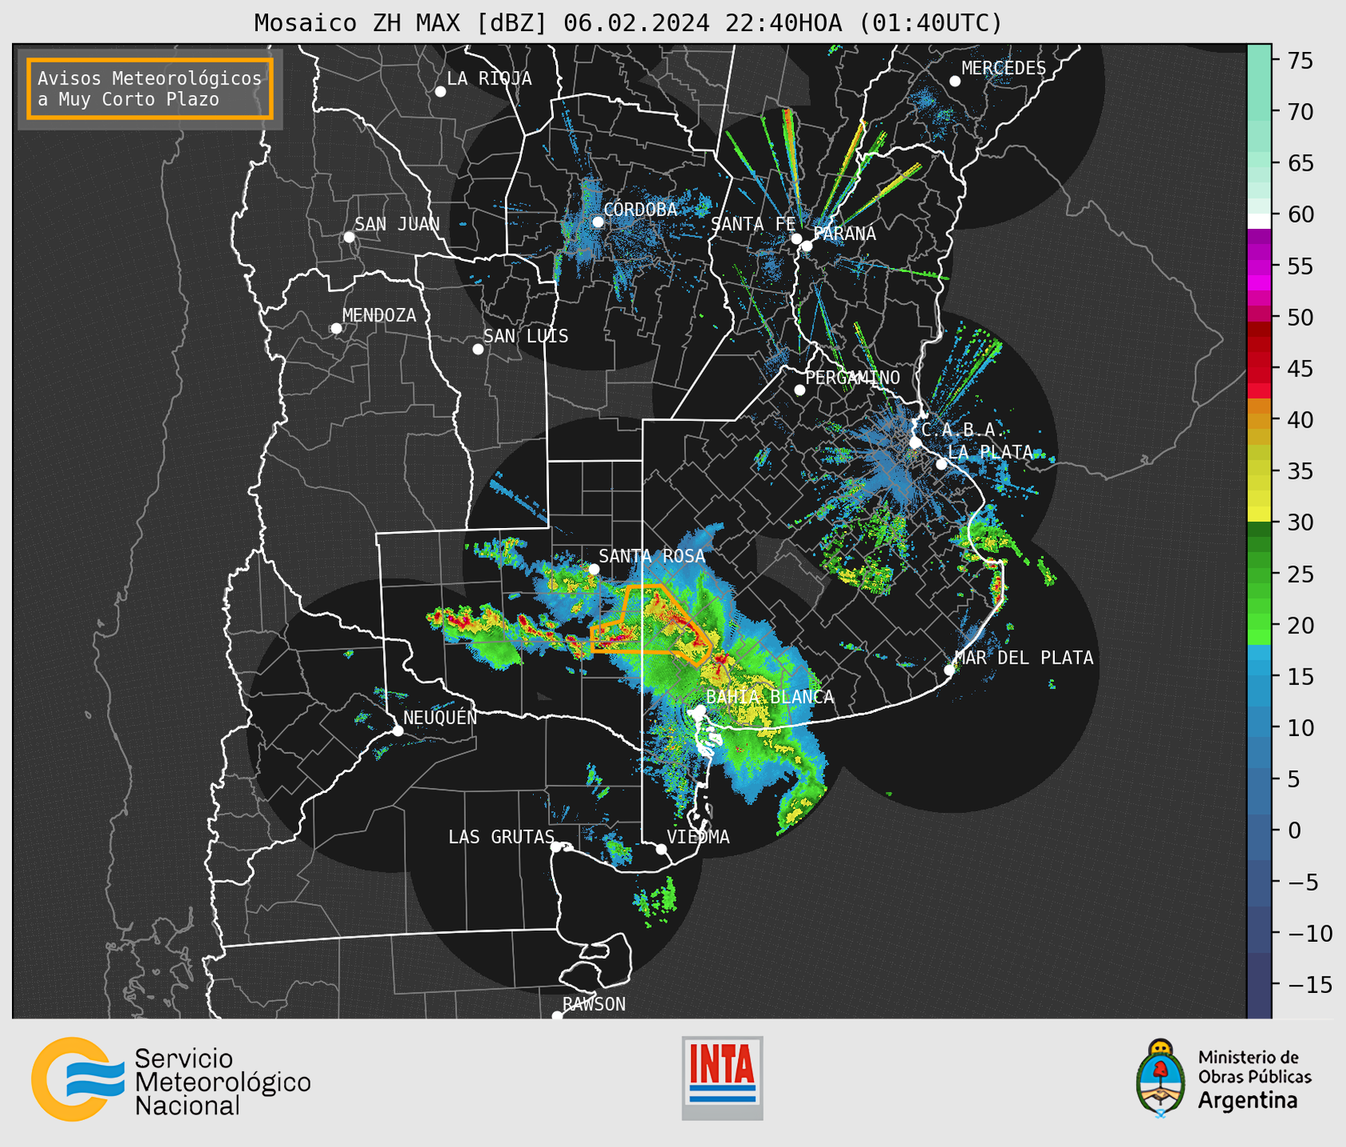This screenshot has width=1346, height=1147.
Task: Click the Ministerio de Obras Públicas Argentina text
Action: coord(1254,1079)
